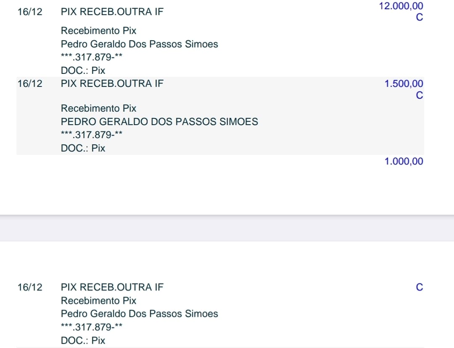The height and width of the screenshot is (348, 454).
Task: Click the 1.000,00 amount value
Action: [404, 162]
